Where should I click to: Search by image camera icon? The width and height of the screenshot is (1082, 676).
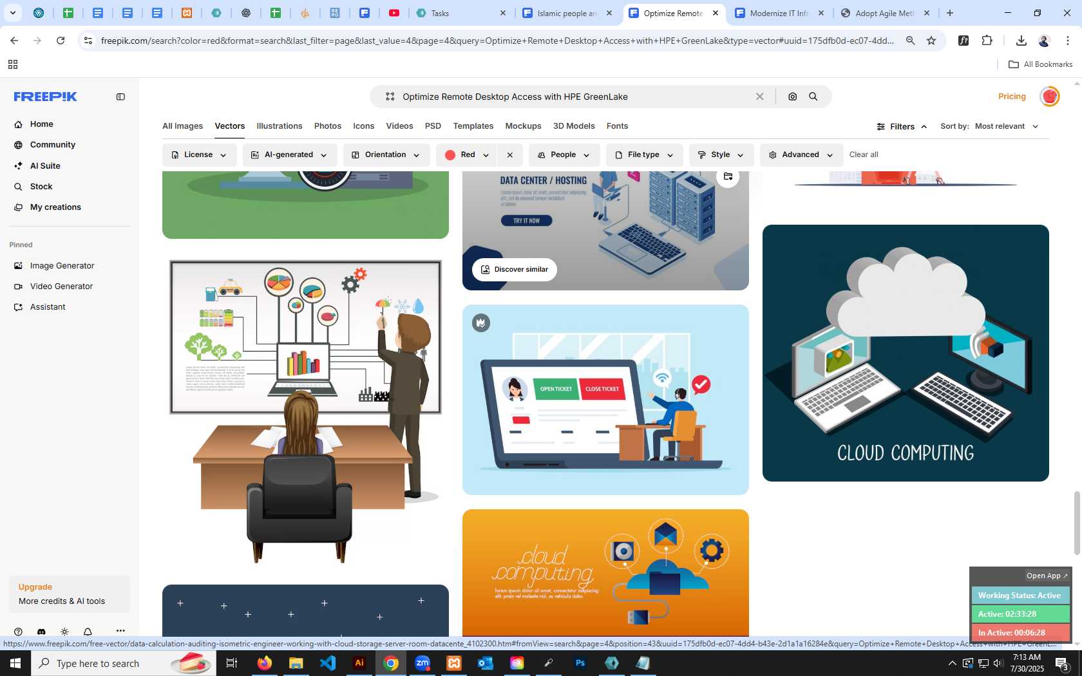click(x=793, y=97)
